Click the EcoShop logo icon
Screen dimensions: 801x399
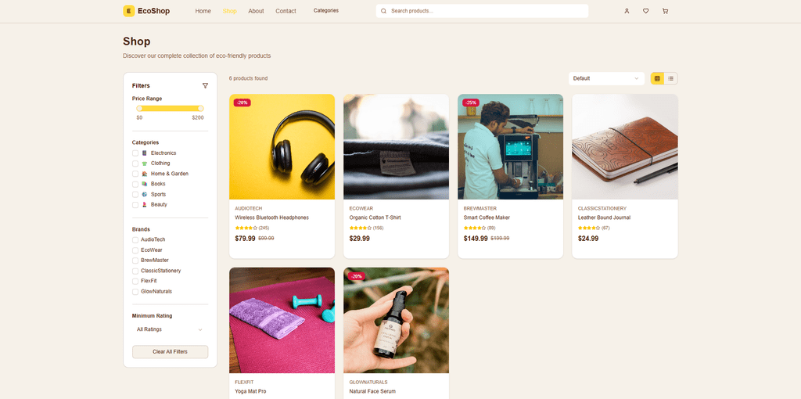(x=129, y=11)
